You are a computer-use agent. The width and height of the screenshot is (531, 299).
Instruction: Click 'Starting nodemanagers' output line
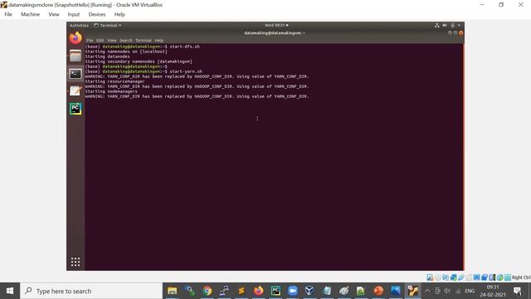111,91
